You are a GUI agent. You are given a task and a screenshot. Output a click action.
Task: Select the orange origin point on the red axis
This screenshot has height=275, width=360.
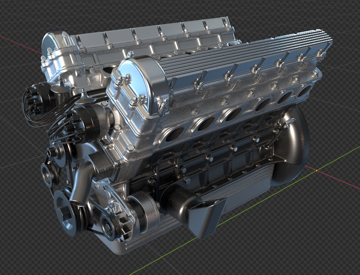point(317,171)
